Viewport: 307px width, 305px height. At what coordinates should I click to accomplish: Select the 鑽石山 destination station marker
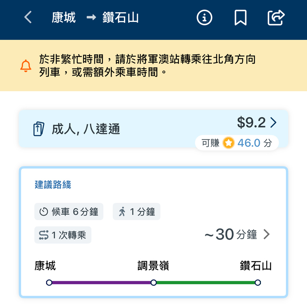click(x=257, y=283)
